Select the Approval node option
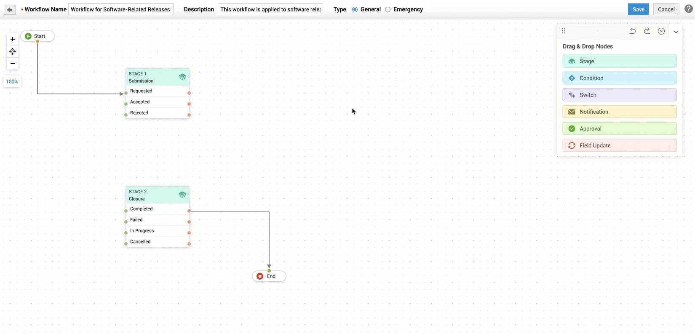The image size is (695, 334). click(x=619, y=128)
